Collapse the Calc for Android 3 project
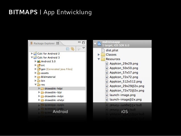This screenshot has height=136, width=181. click(32, 57)
